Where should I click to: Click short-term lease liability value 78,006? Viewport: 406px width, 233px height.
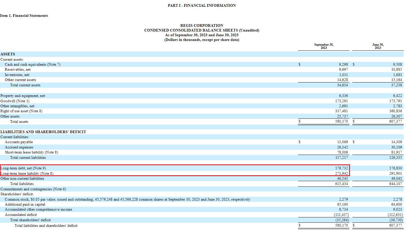342,152
